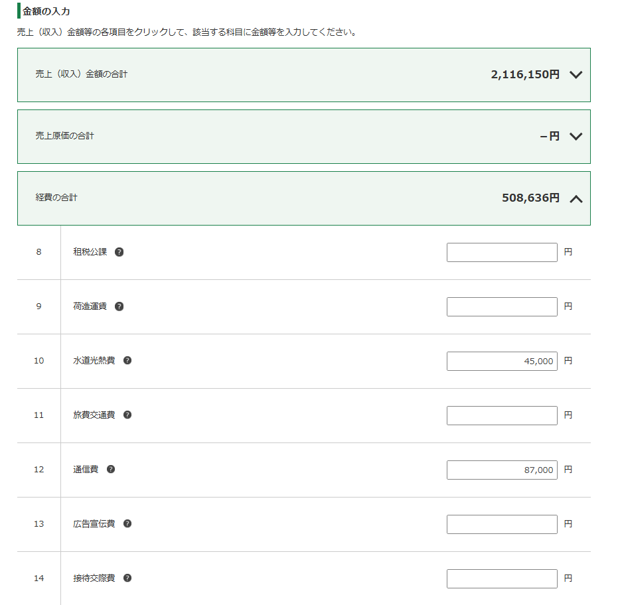Click the 売上（収入）金額の合計 header label
This screenshot has height=605, width=618.
82,74
